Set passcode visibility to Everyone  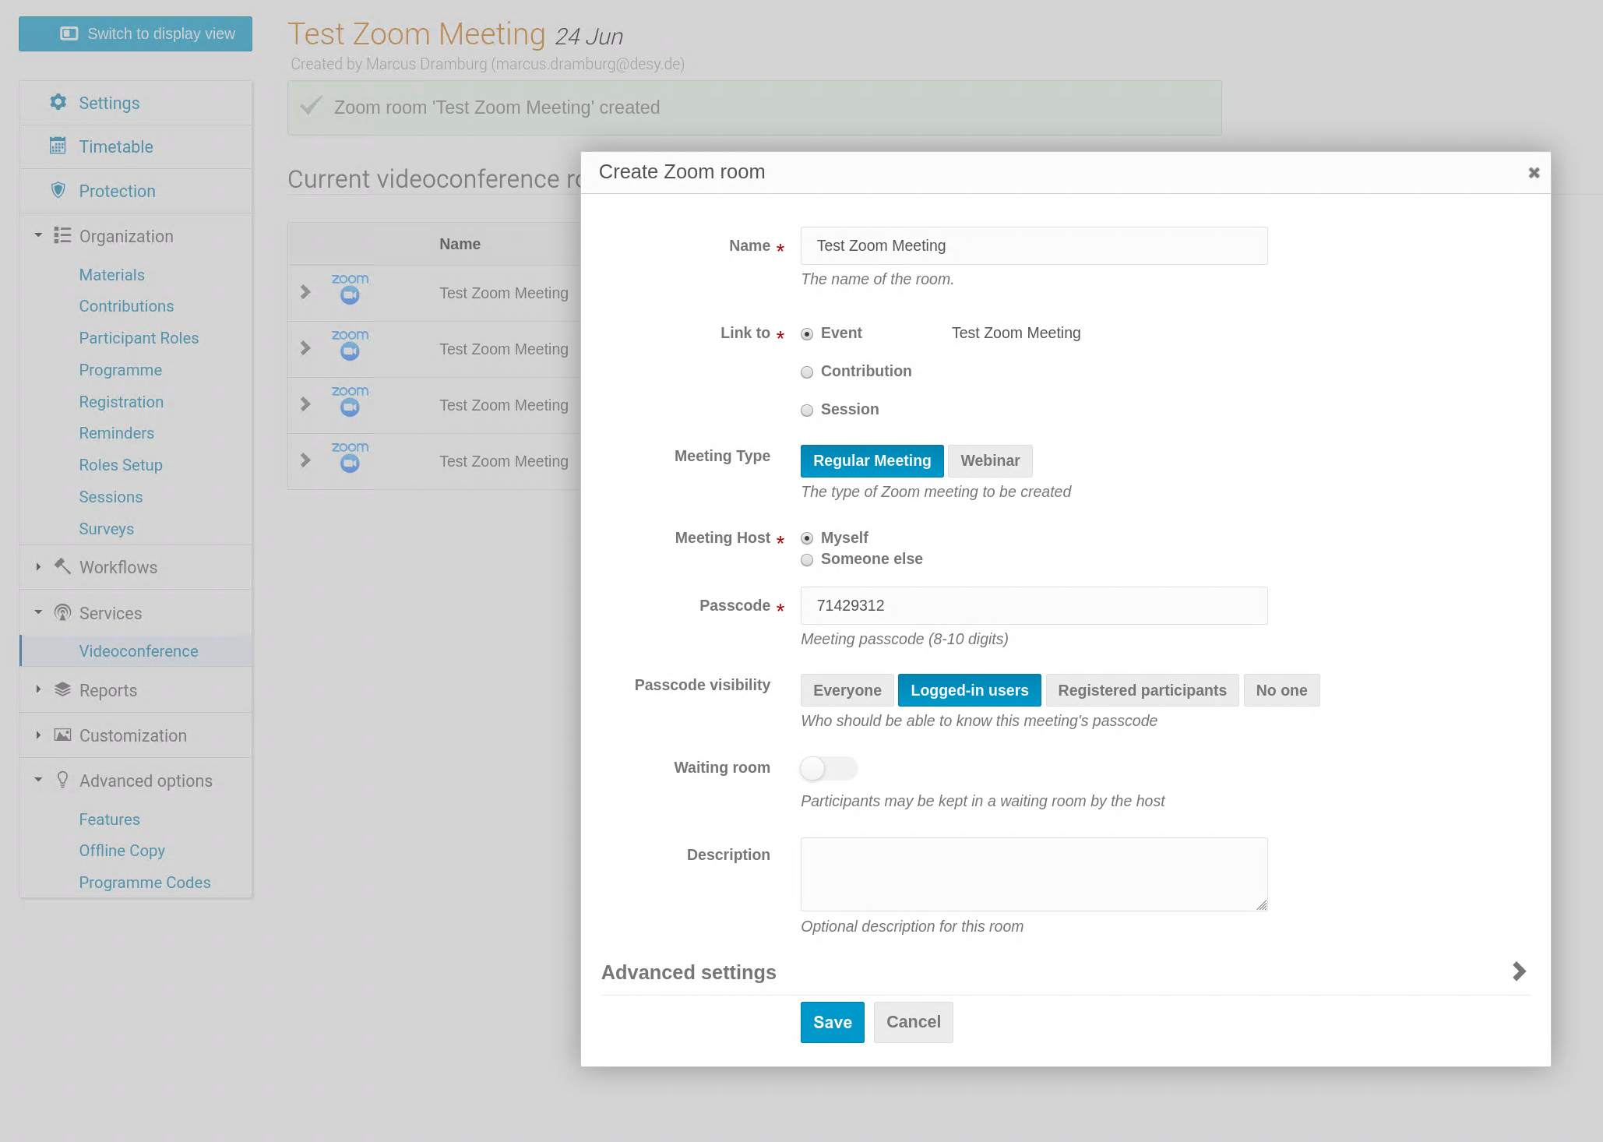click(x=847, y=690)
